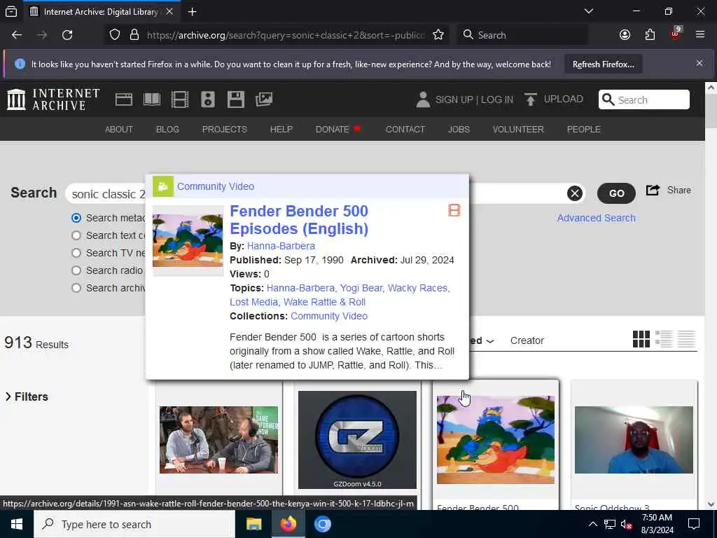Go back to the previous page
Screen dimensions: 717x538
coord(17,35)
